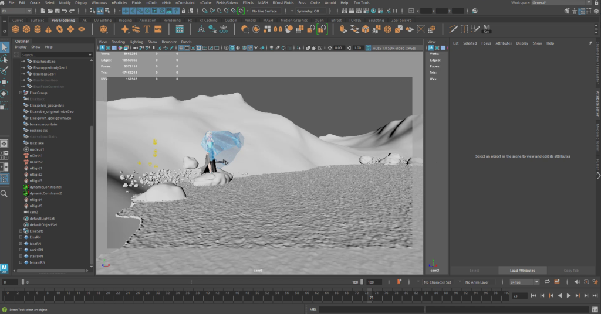Create a polygon sphere from the shelf
The width and height of the screenshot is (601, 314).
15,29
